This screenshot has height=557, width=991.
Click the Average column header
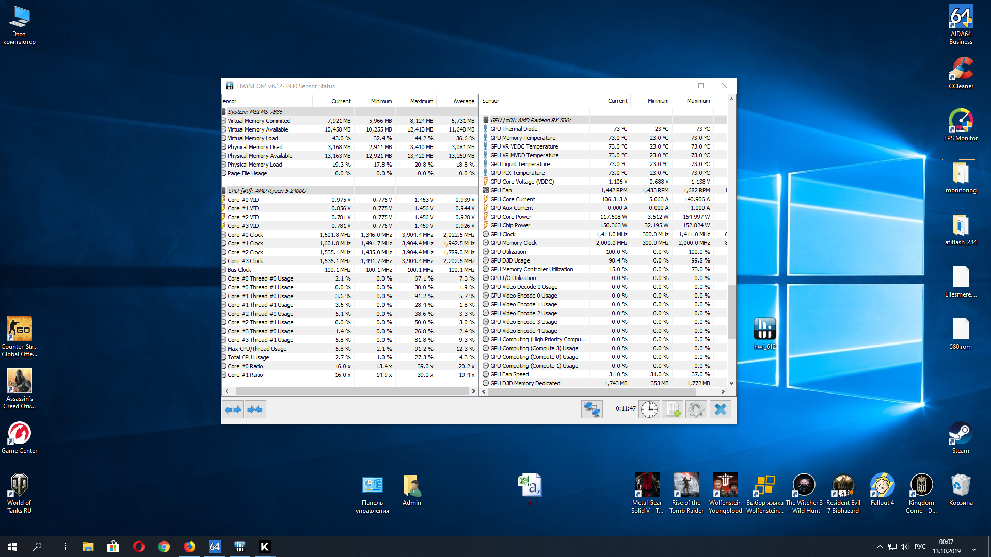463,101
